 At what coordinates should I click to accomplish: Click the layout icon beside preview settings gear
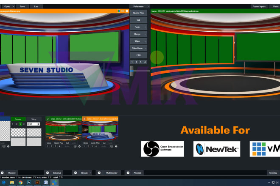pyautogui.click(x=123, y=11)
